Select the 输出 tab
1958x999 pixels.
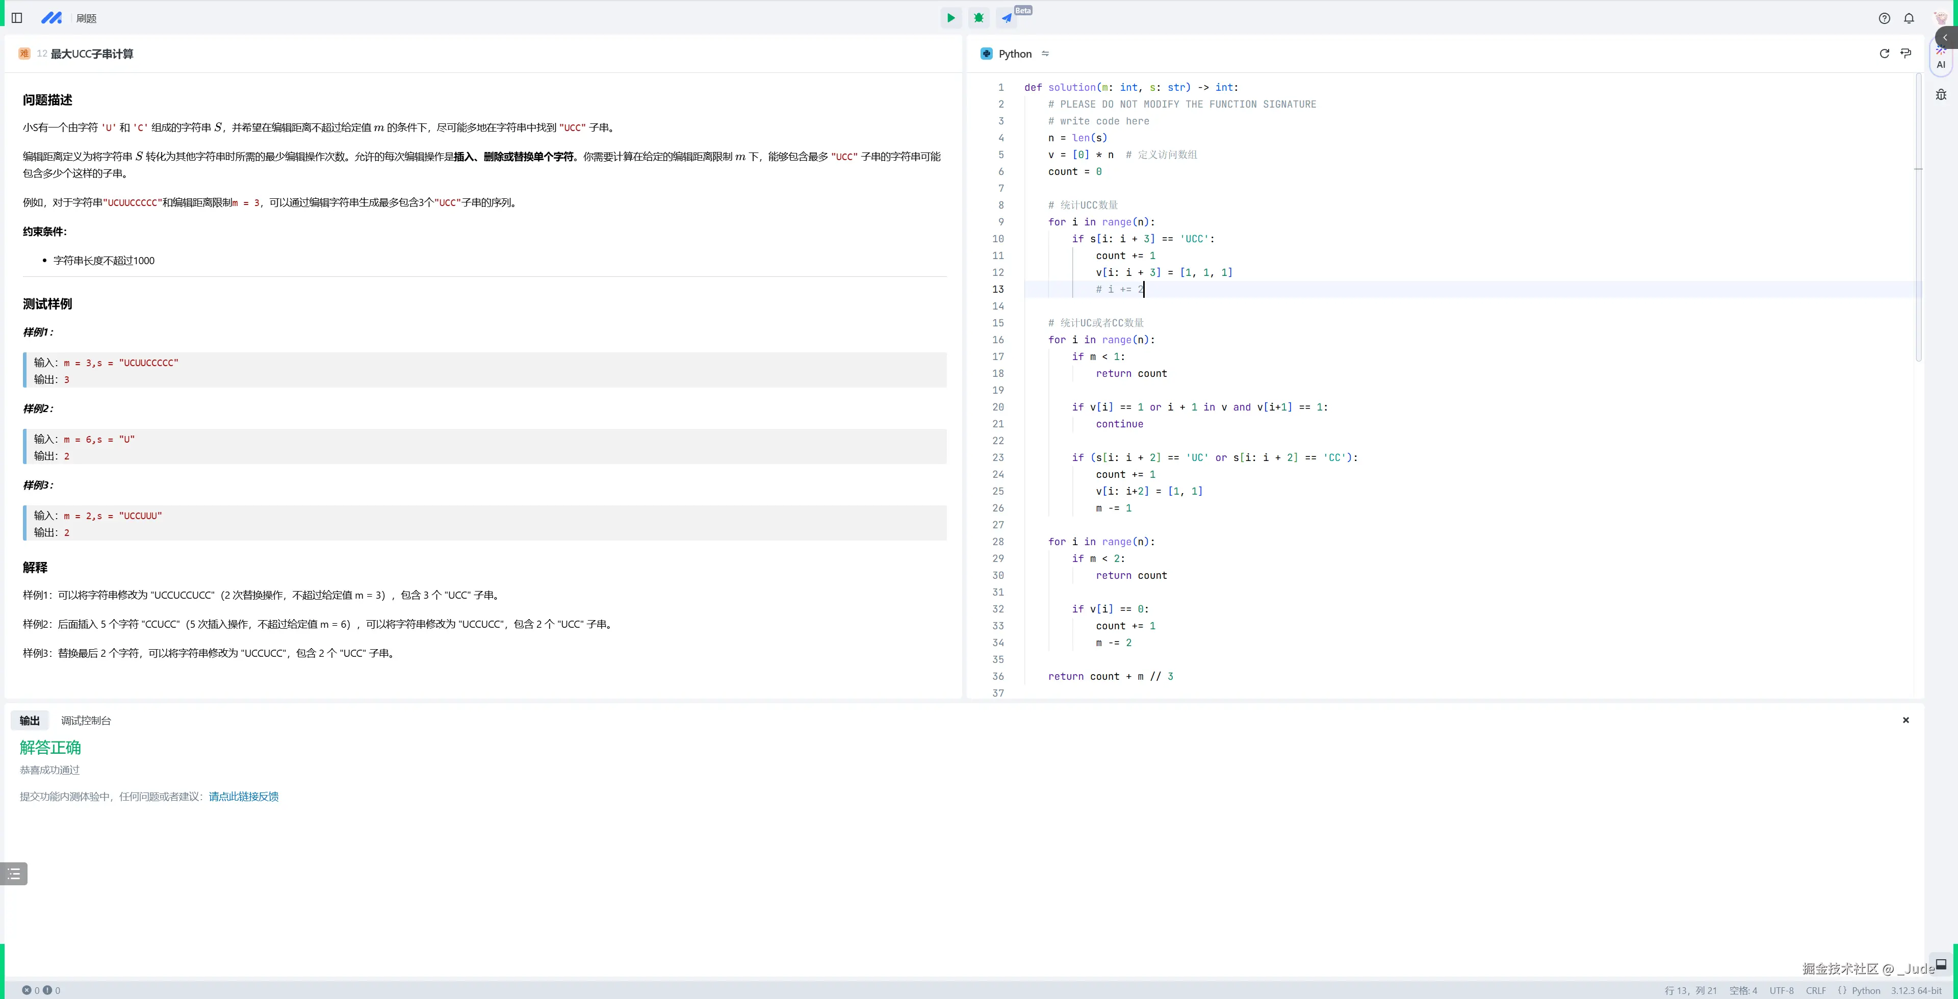point(30,721)
